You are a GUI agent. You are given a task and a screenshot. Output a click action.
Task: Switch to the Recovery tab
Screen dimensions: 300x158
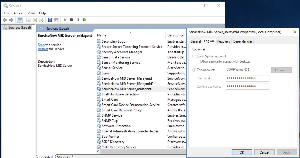pos(223,41)
